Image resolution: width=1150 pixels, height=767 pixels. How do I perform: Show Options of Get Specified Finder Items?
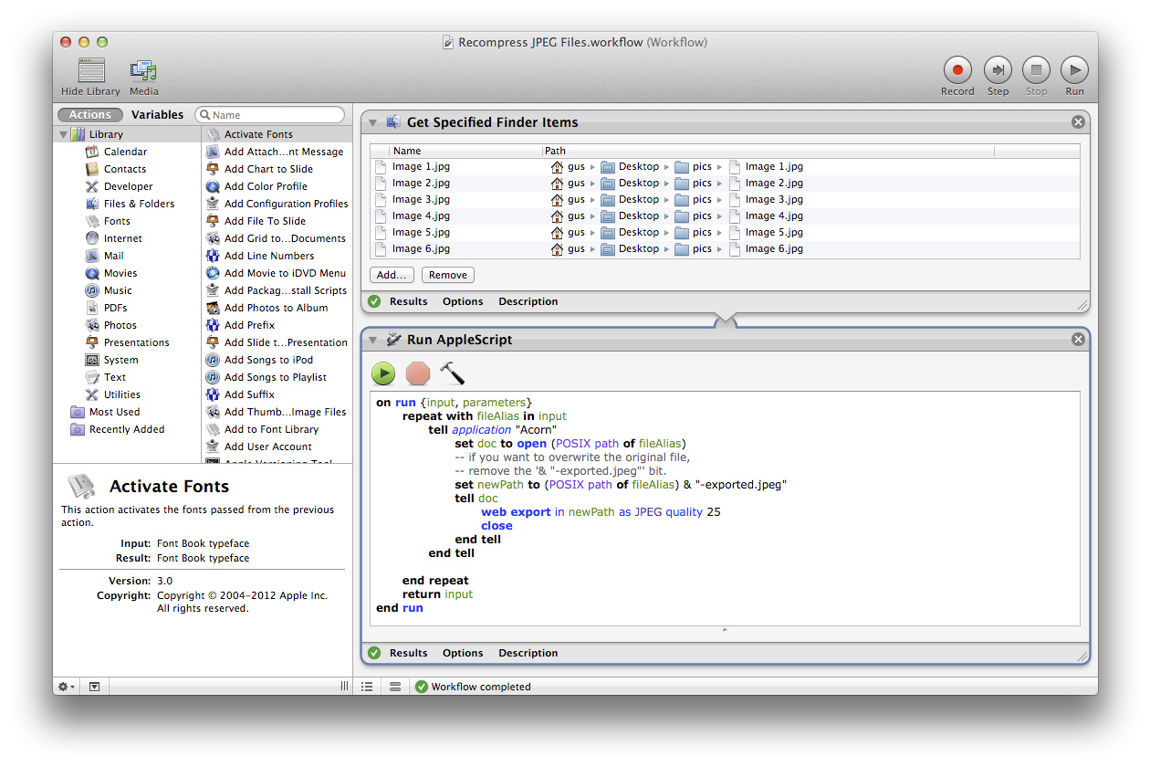pyautogui.click(x=463, y=301)
